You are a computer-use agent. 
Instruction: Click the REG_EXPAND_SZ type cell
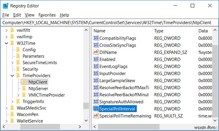[170, 52]
